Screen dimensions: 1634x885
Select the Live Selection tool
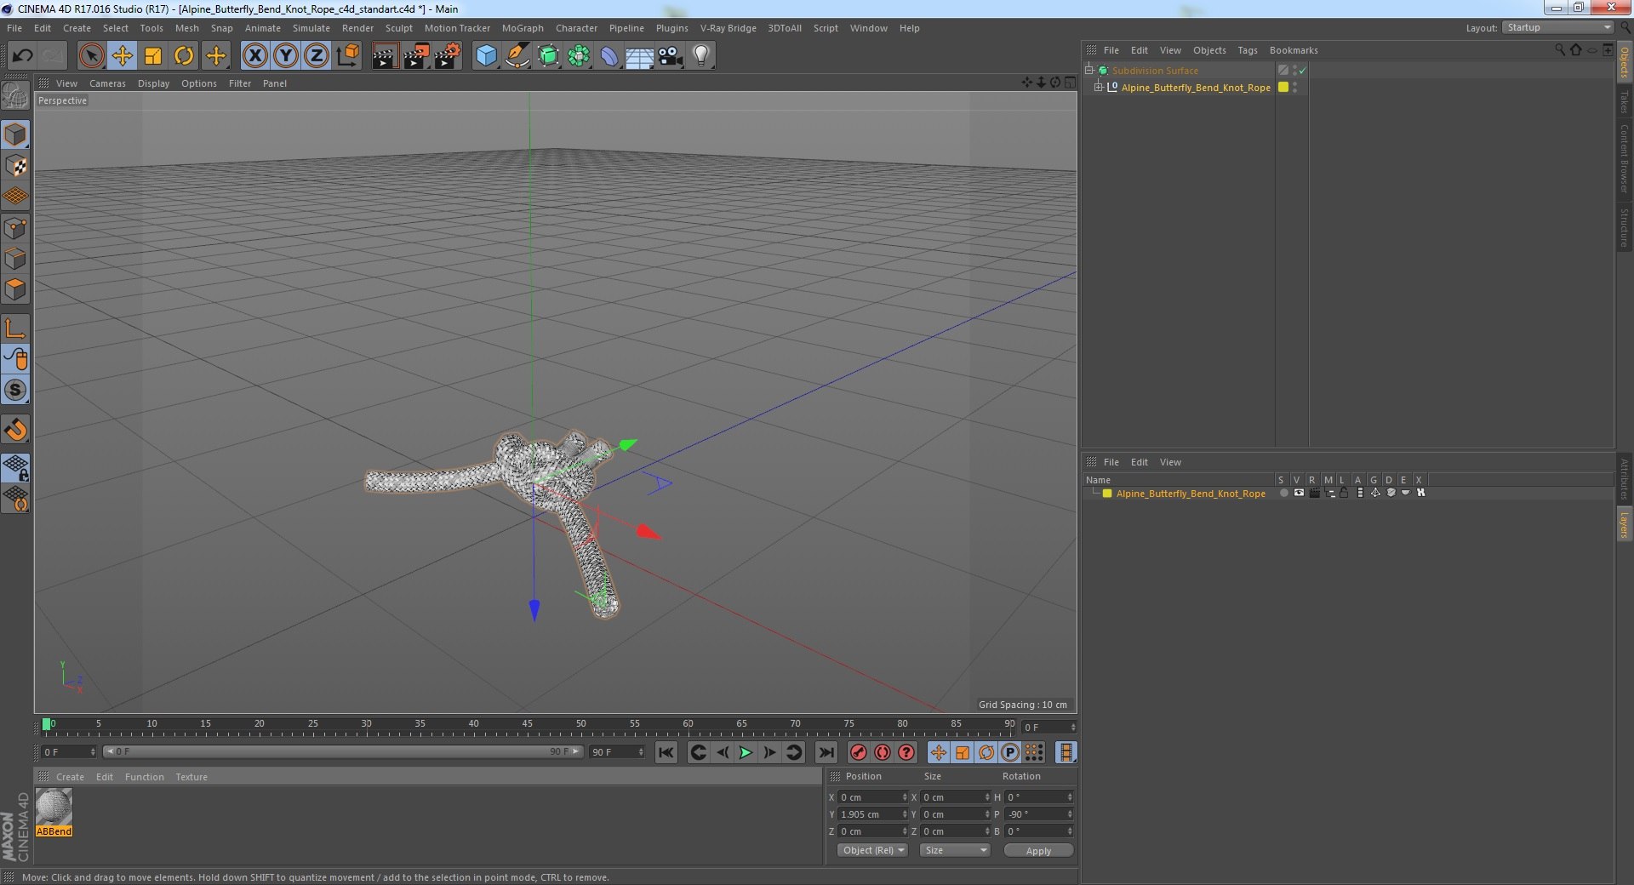coord(91,56)
